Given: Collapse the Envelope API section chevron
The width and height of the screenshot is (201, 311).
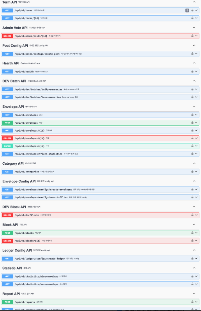Looking at the screenshot, I should click(x=194, y=107).
